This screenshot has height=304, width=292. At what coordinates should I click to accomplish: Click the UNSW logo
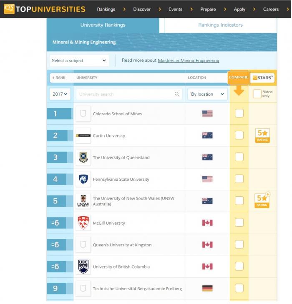[83, 201]
